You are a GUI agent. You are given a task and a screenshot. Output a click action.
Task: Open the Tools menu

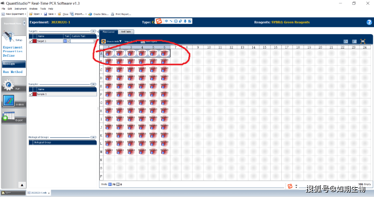click(43, 9)
